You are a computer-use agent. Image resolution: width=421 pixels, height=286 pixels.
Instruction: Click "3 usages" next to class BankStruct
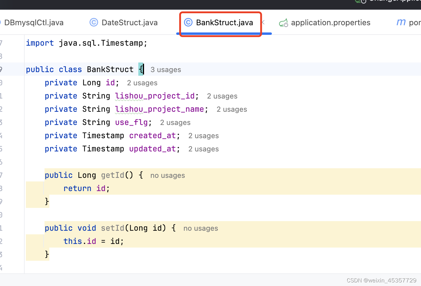point(165,69)
